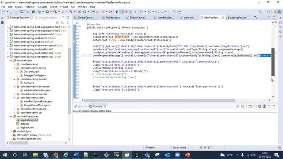Switch to the application.yml editor tab
The height and width of the screenshot is (159, 283).
pos(237,18)
